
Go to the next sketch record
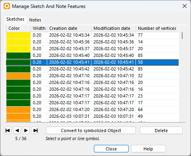click(x=26, y=131)
